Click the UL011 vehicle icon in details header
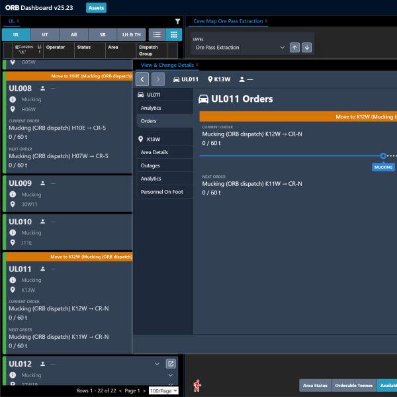This screenshot has width=397, height=397. pos(176,79)
